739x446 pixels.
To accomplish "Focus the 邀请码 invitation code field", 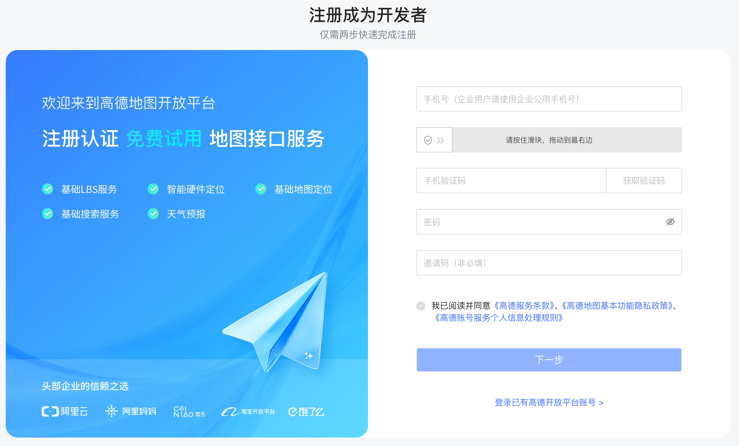I will coord(549,263).
